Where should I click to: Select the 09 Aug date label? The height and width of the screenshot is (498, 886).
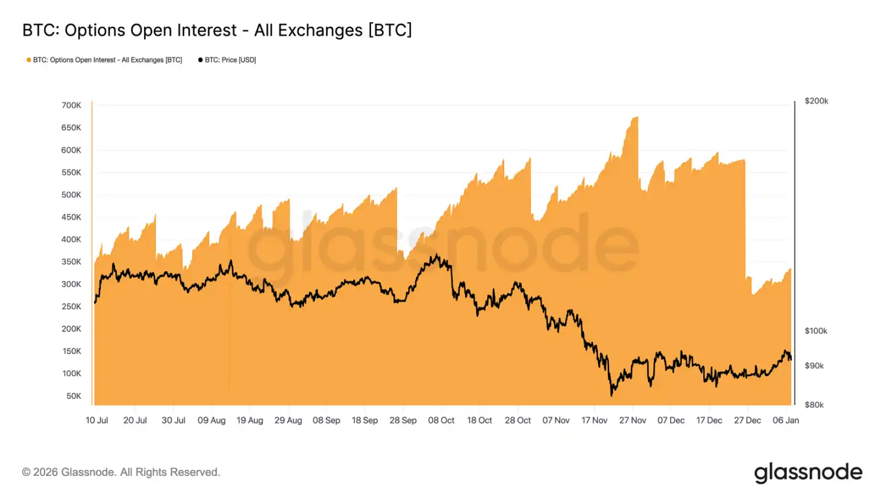pyautogui.click(x=212, y=421)
